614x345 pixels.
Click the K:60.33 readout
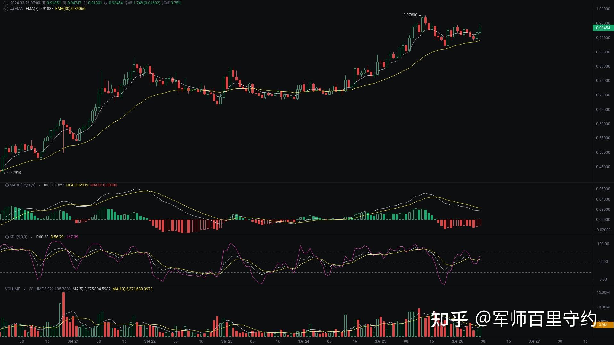(42, 237)
